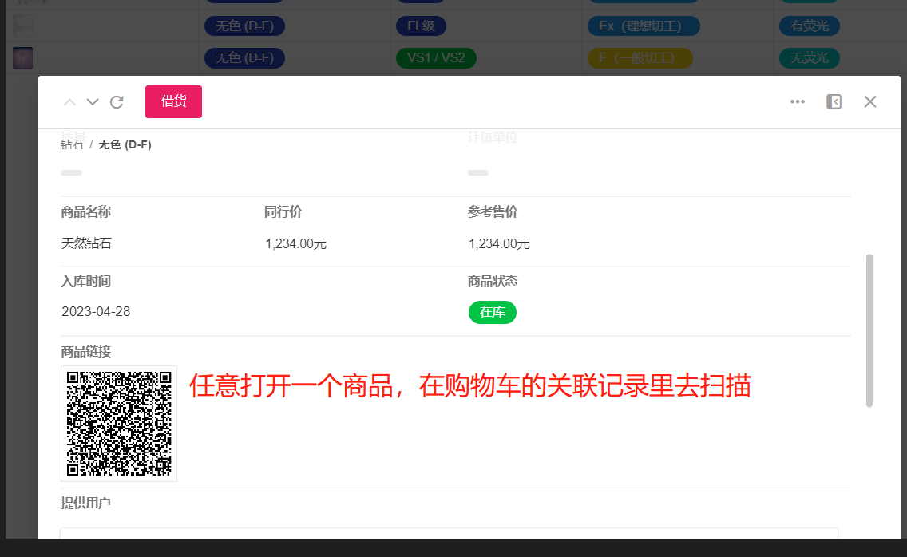Refresh the record details with the reload icon
Screen dimensions: 907x557
pyautogui.click(x=117, y=101)
